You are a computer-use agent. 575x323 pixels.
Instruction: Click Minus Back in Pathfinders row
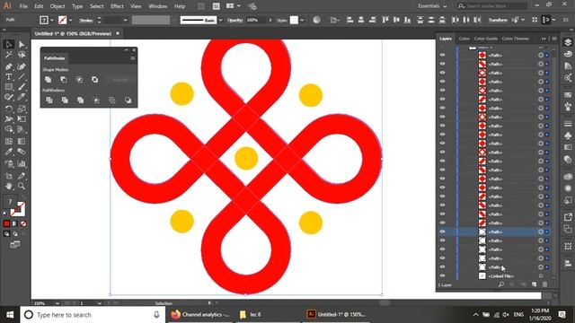click(x=128, y=100)
